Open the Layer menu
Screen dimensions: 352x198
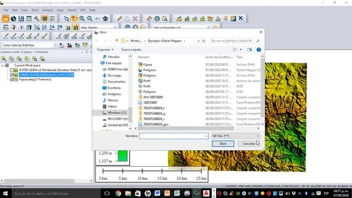[x=60, y=10]
